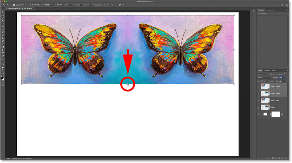Click the change screen mode button
Viewport: 292px width, 163px height.
point(3,85)
